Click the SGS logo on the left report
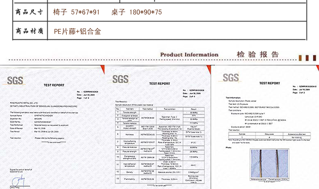319x189 pixels. click(15, 79)
